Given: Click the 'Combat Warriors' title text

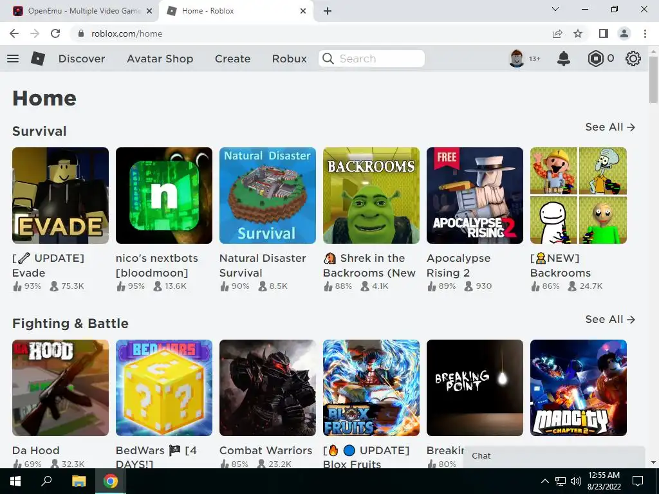Looking at the screenshot, I should pyautogui.click(x=266, y=450).
